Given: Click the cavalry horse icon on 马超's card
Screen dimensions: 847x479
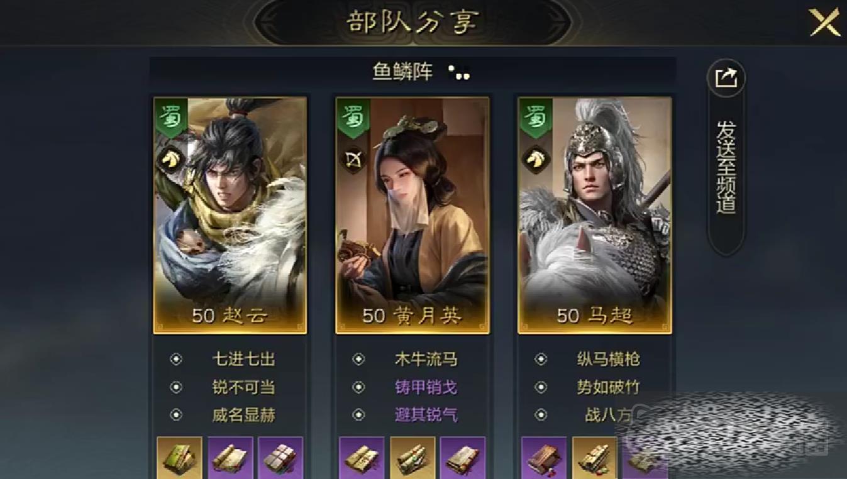Looking at the screenshot, I should 533,160.
